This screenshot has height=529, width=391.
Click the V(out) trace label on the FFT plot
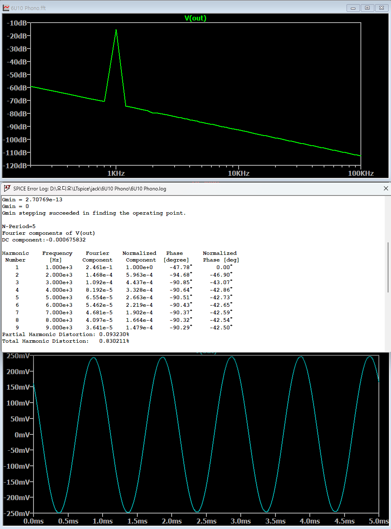(x=195, y=18)
